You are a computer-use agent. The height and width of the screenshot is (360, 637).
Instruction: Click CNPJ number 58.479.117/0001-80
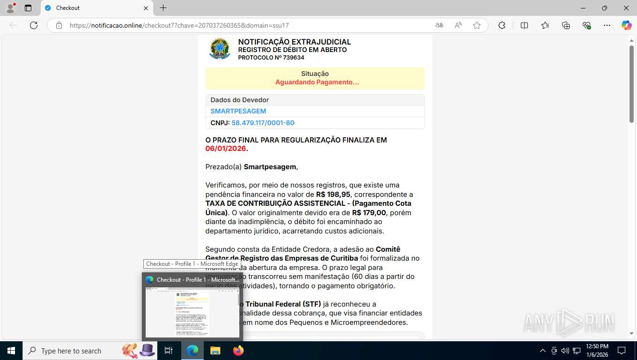click(x=263, y=123)
